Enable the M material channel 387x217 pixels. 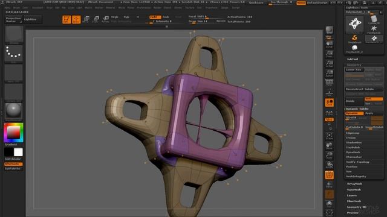point(137,17)
